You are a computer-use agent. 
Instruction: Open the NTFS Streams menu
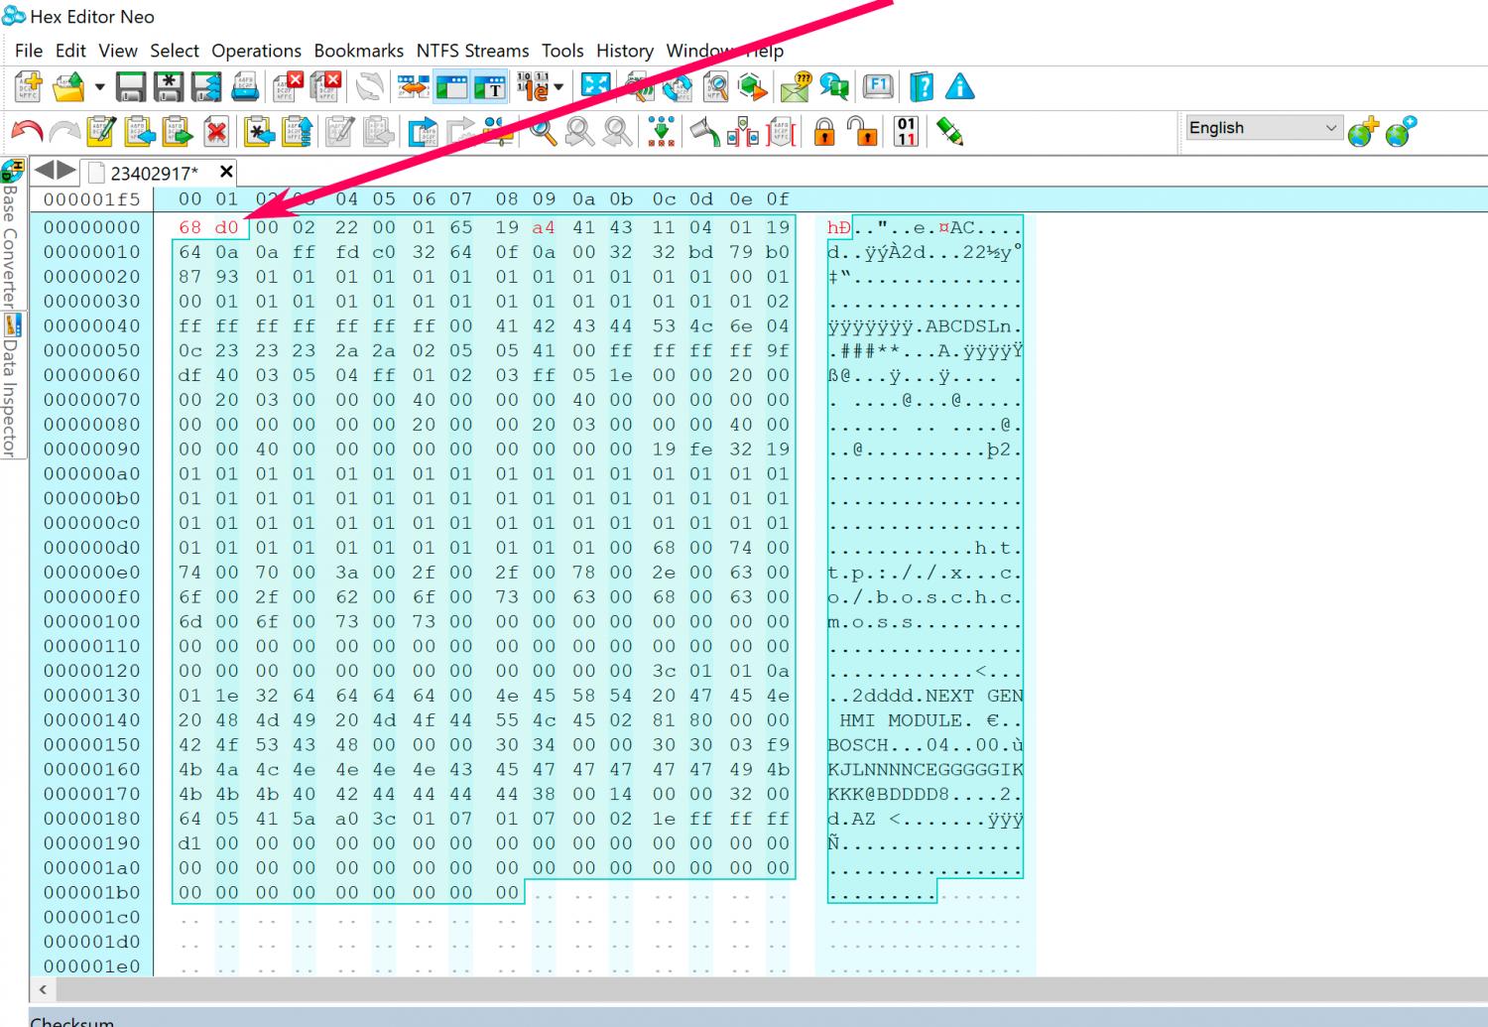(x=472, y=51)
